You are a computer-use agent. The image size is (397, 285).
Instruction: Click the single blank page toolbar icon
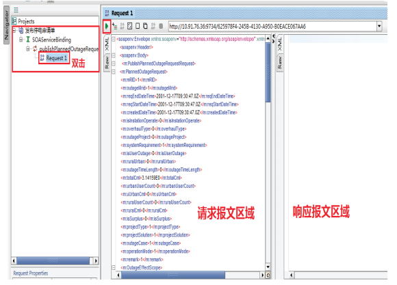pyautogui.click(x=138, y=26)
